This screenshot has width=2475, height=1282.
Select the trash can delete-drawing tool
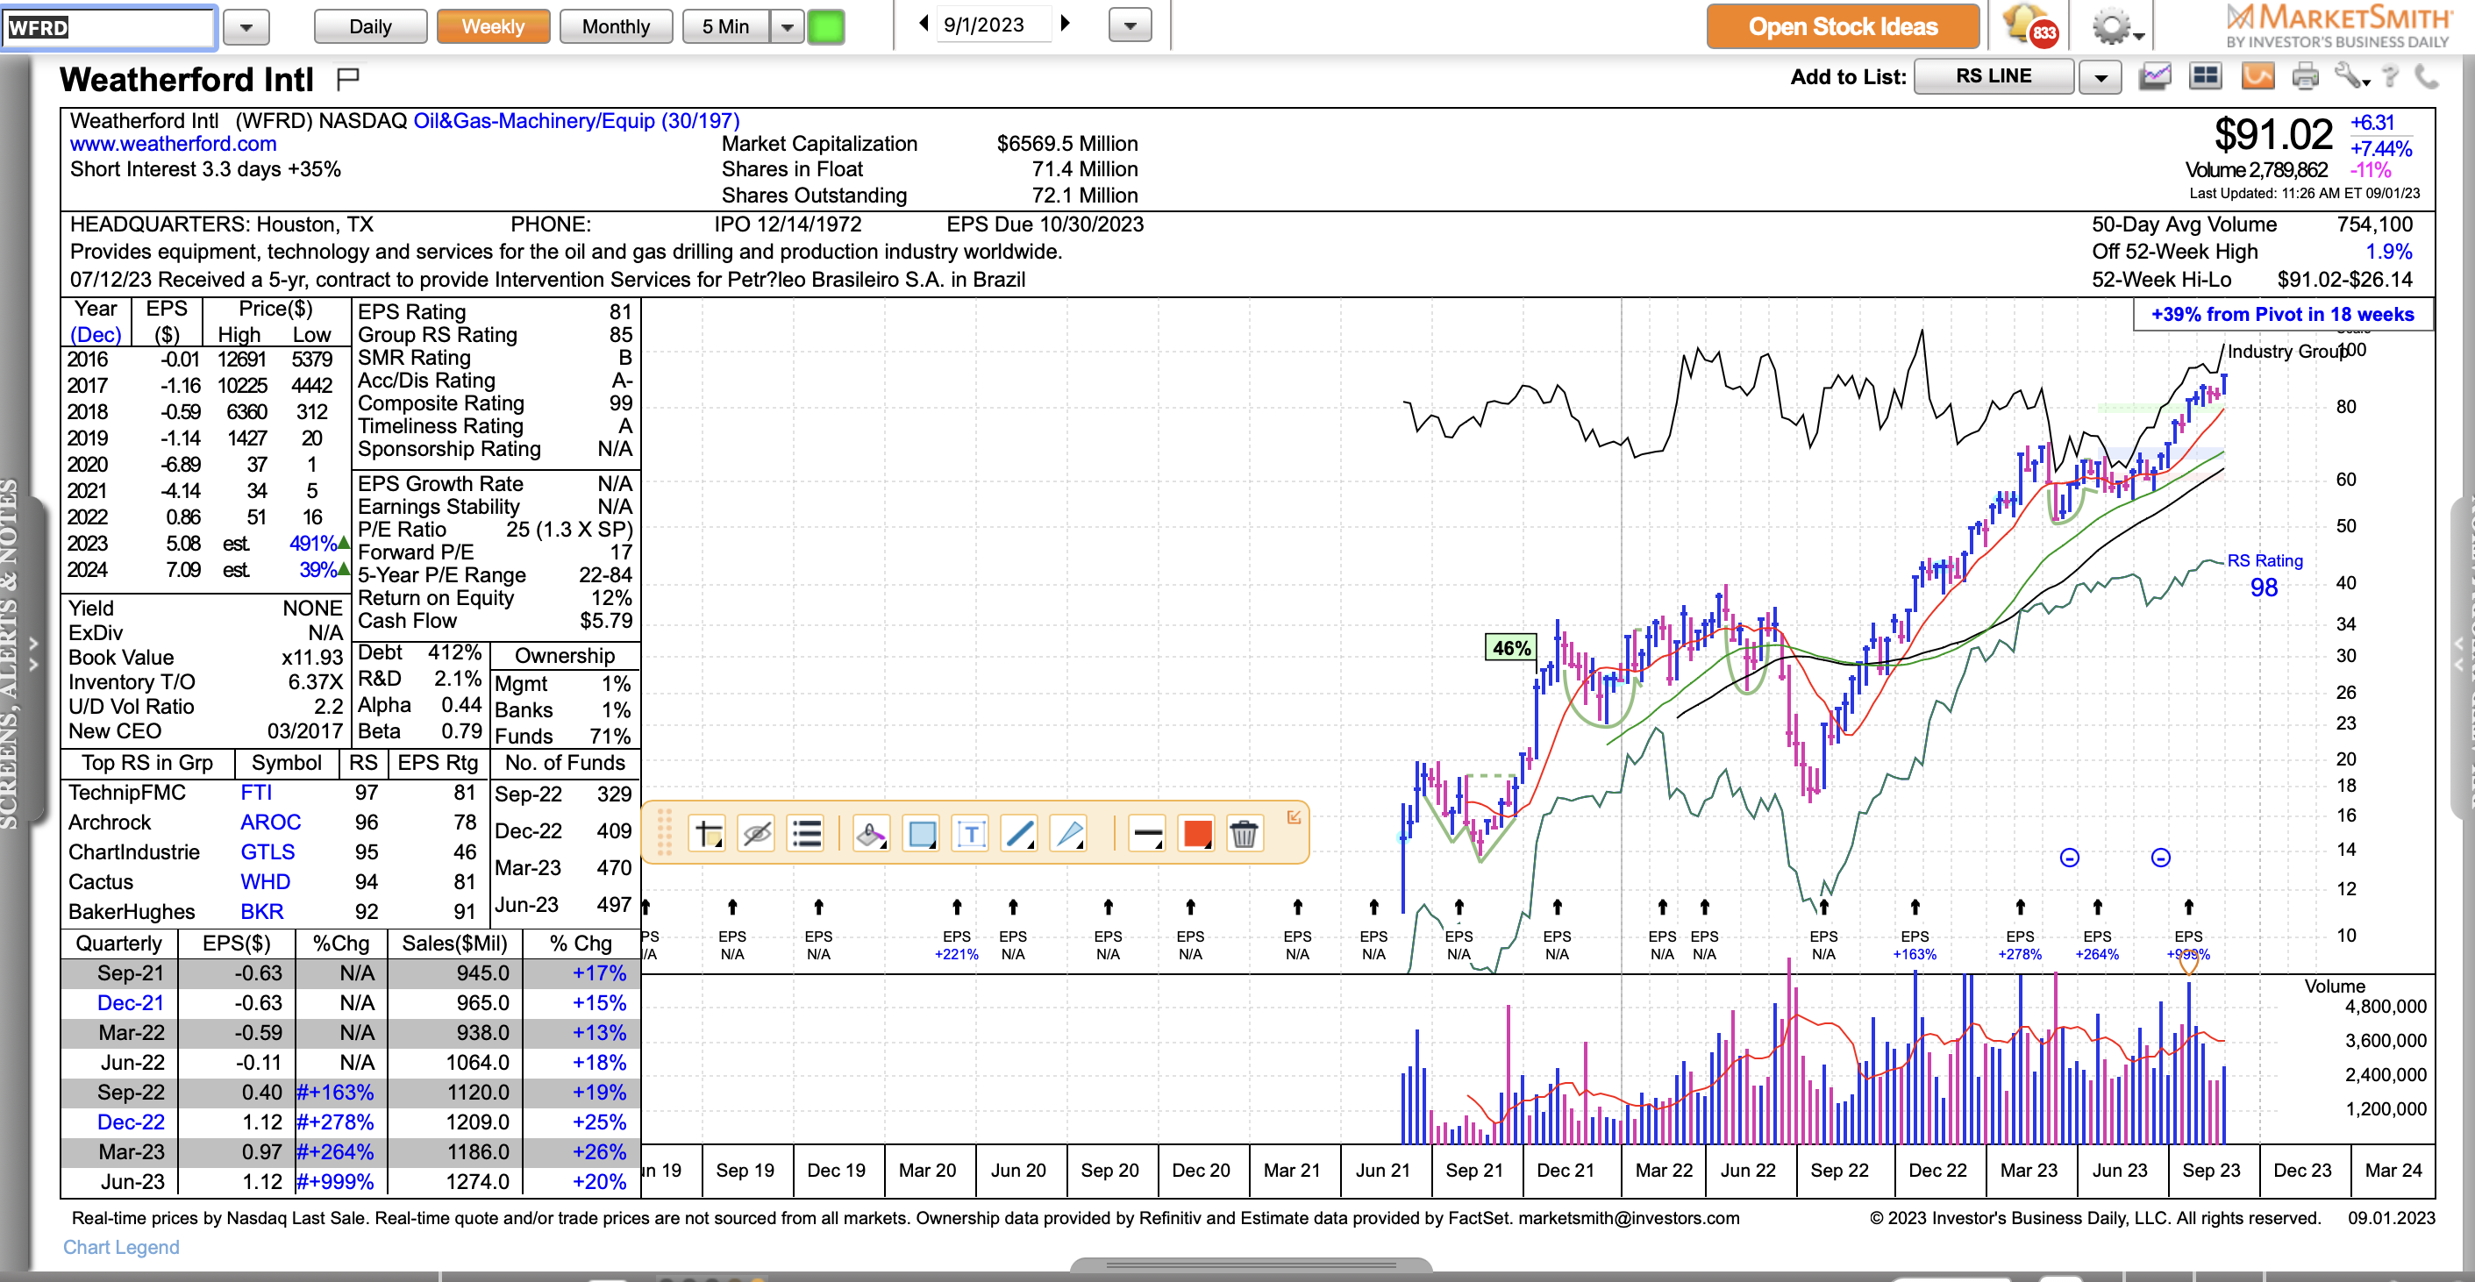coord(1244,834)
